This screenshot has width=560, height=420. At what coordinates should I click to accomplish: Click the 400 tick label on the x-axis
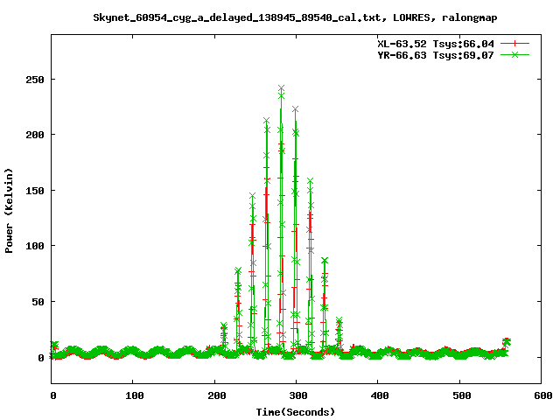click(x=377, y=395)
